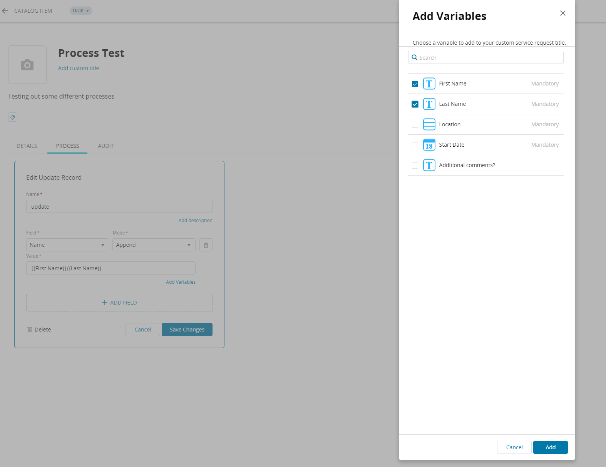Open the Audit tab
Viewport: 606px width, 467px height.
105,146
